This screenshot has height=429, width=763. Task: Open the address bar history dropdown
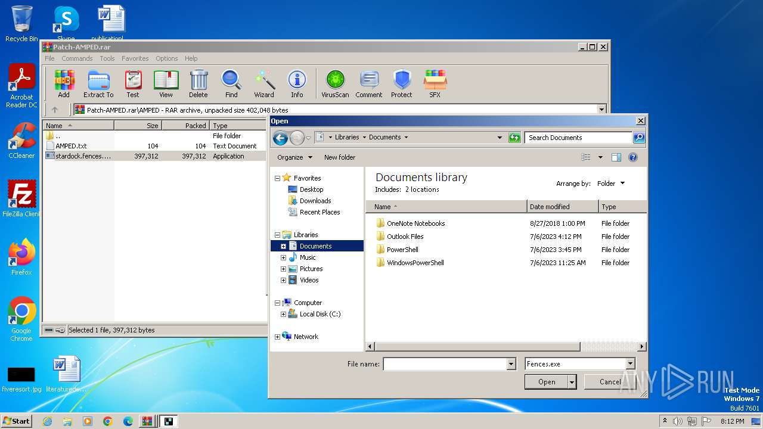pos(500,138)
